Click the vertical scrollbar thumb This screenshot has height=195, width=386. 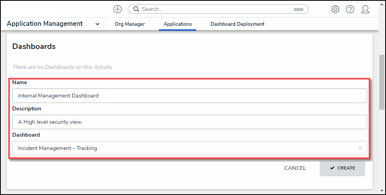coord(382,82)
